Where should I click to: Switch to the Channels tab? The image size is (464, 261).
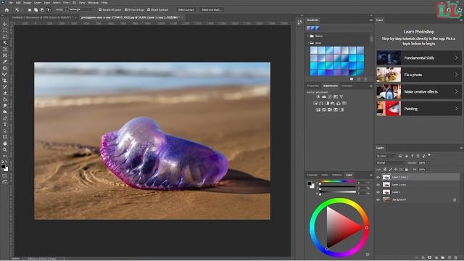[x=312, y=175]
